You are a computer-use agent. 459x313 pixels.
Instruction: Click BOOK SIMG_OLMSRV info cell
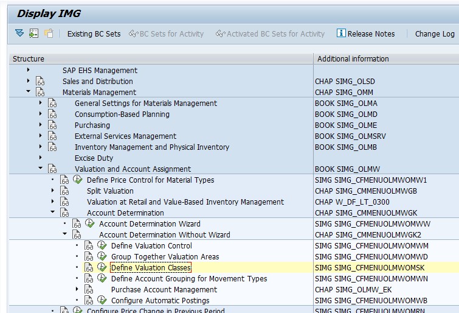(350, 136)
